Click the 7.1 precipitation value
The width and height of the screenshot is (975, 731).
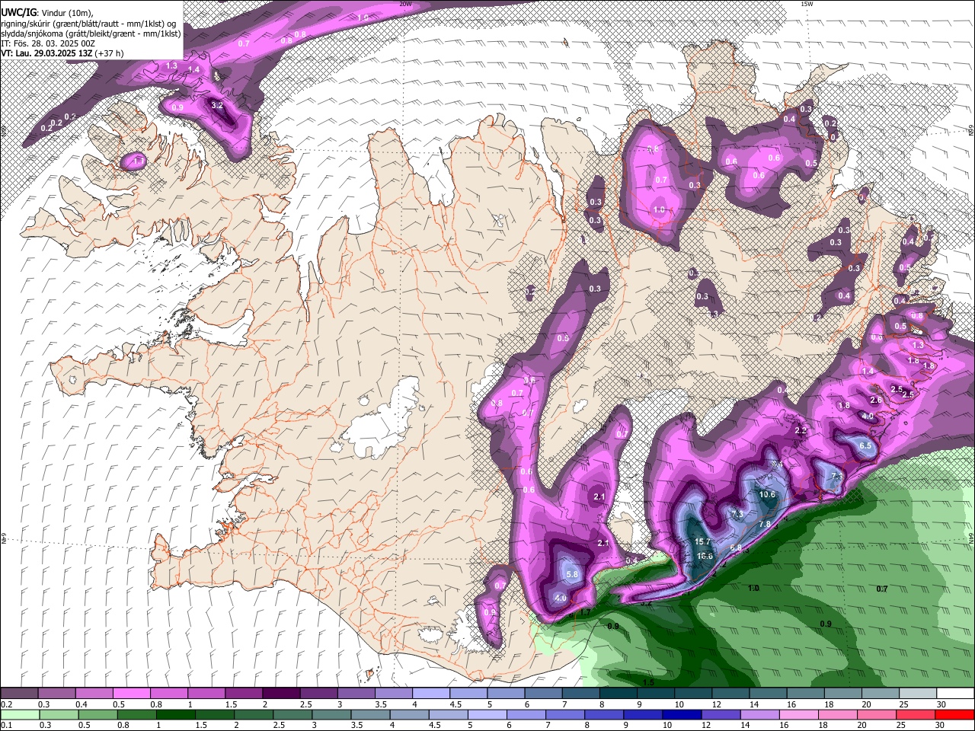click(836, 477)
